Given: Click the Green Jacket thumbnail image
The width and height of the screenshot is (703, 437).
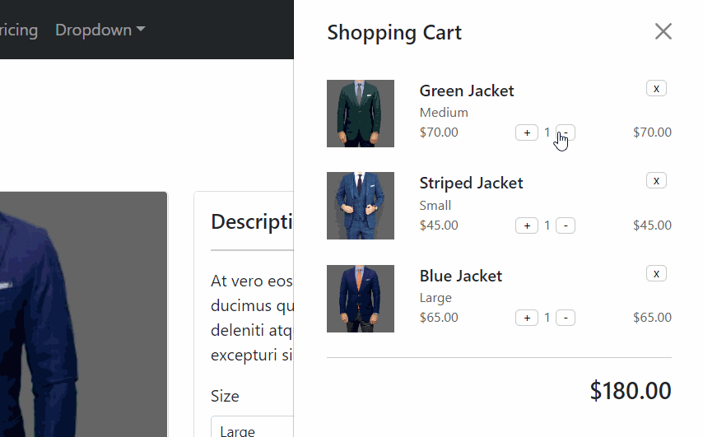Looking at the screenshot, I should pos(361,114).
